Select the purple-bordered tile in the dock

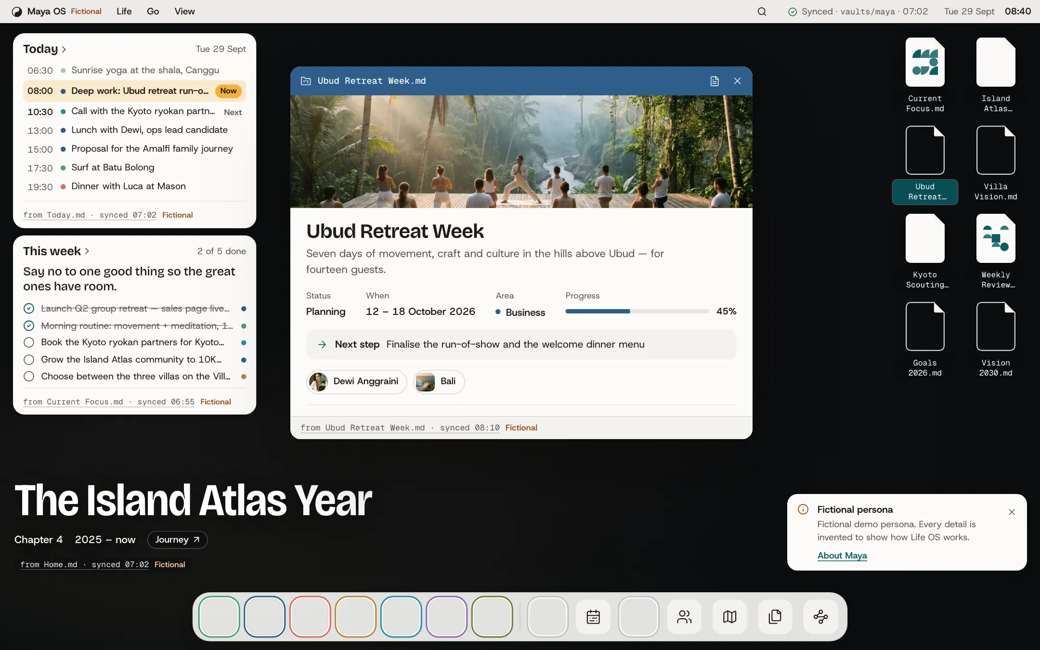pyautogui.click(x=447, y=617)
